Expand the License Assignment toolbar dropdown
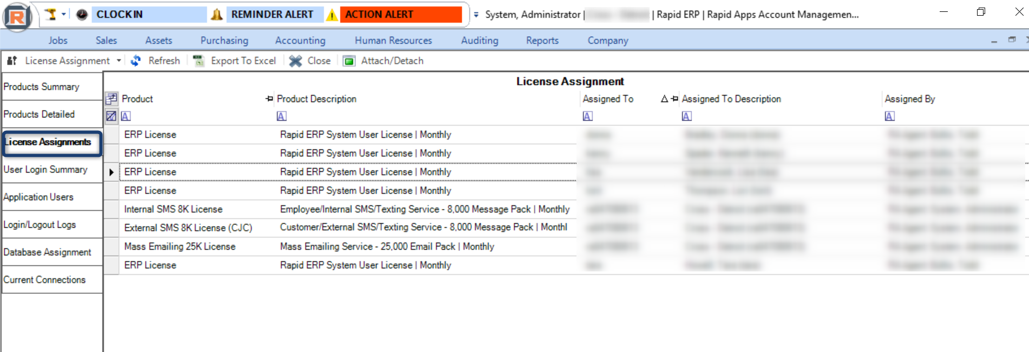The height and width of the screenshot is (352, 1029). coord(119,61)
